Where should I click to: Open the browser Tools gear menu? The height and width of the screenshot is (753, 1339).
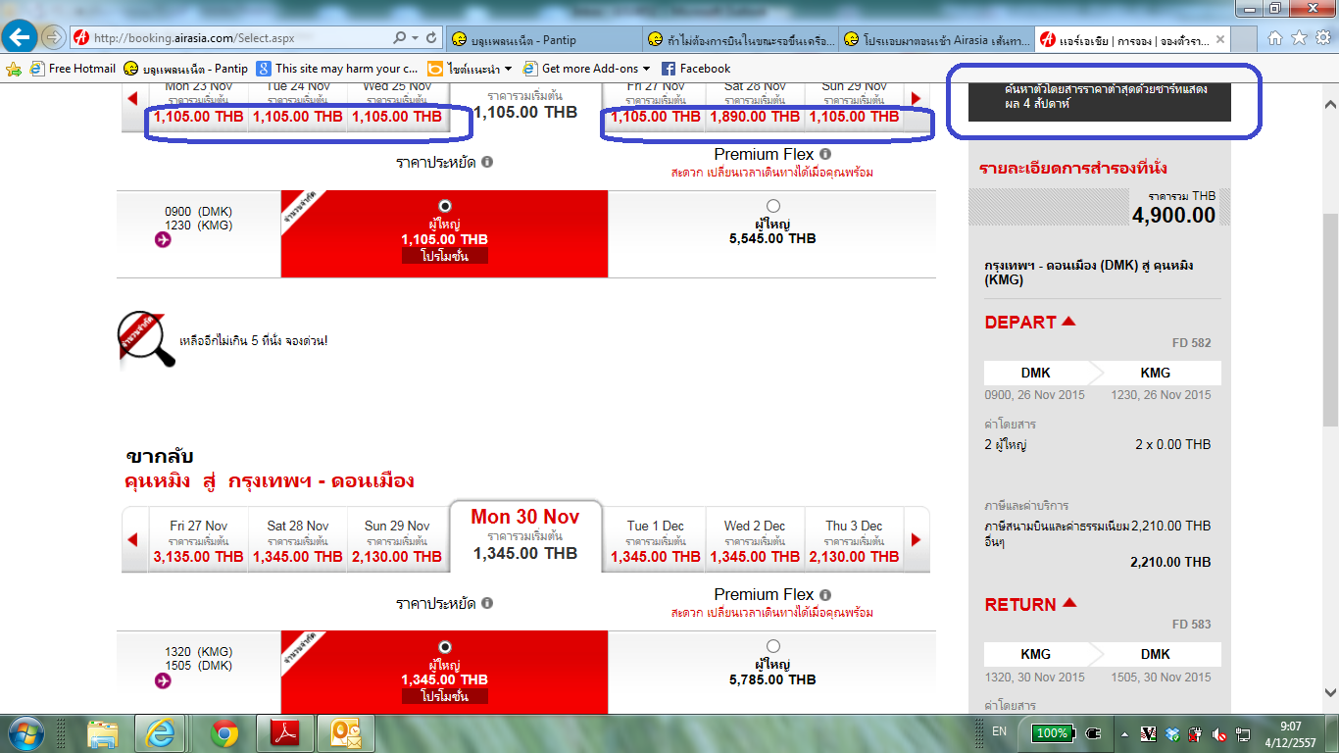click(1322, 38)
